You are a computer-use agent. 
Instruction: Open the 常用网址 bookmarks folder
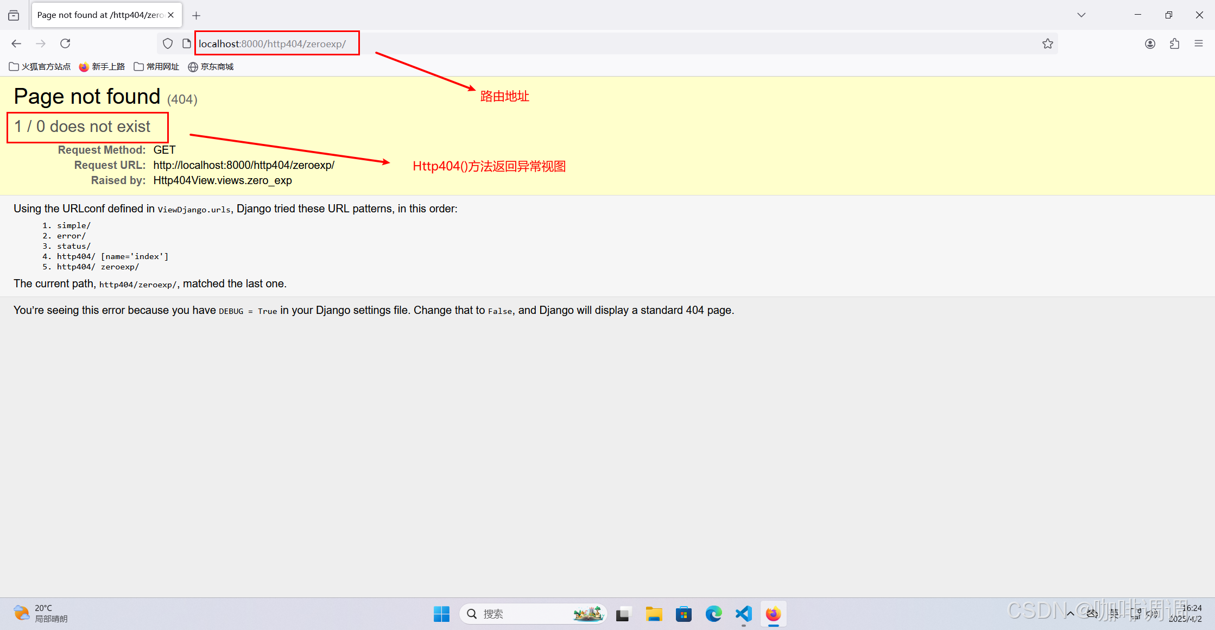(x=156, y=66)
